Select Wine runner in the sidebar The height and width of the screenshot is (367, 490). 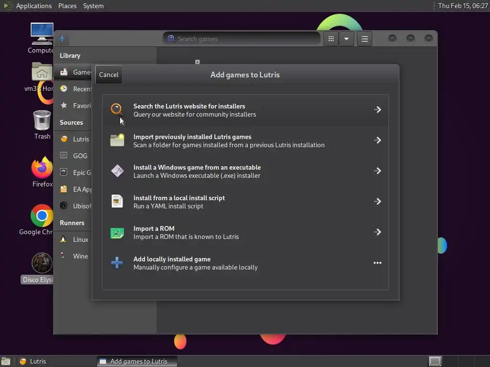pyautogui.click(x=73, y=256)
